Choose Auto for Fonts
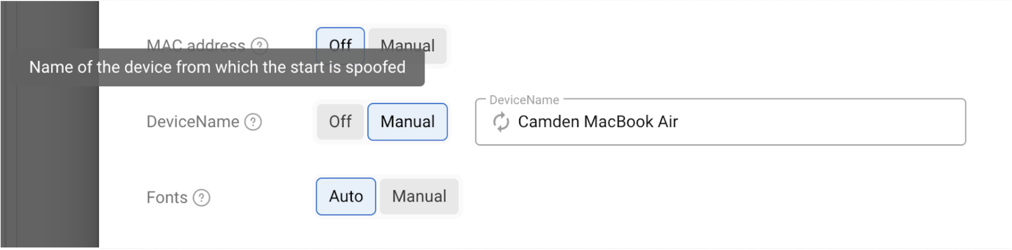Image resolution: width=1012 pixels, height=250 pixels. tap(346, 197)
